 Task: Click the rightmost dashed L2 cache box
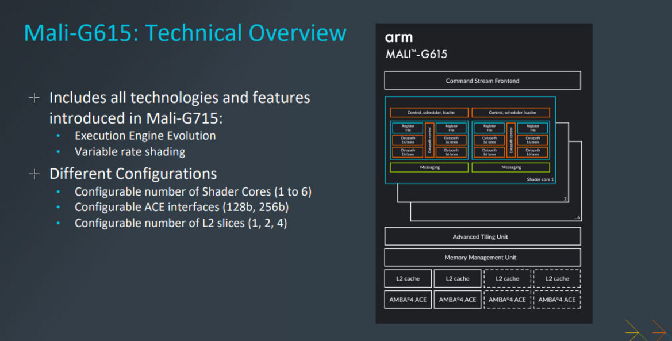[x=557, y=278]
